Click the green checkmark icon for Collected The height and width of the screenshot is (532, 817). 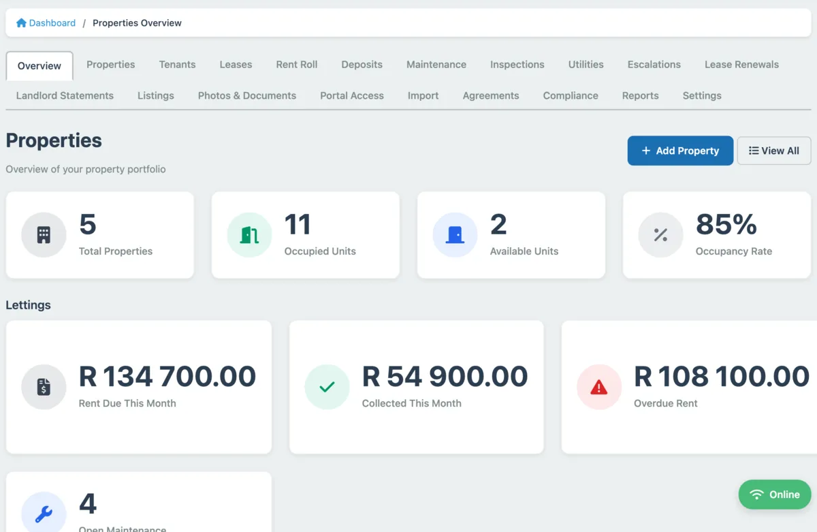point(327,387)
